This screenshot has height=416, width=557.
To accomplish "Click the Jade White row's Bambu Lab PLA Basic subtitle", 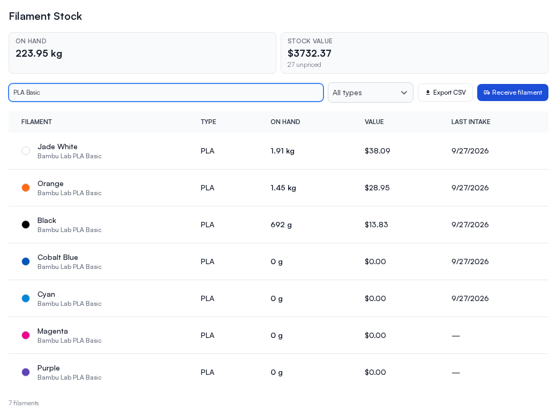I will tap(70, 156).
